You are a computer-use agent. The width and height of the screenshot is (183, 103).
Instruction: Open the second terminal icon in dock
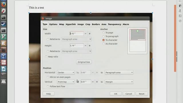click(x=3, y=31)
